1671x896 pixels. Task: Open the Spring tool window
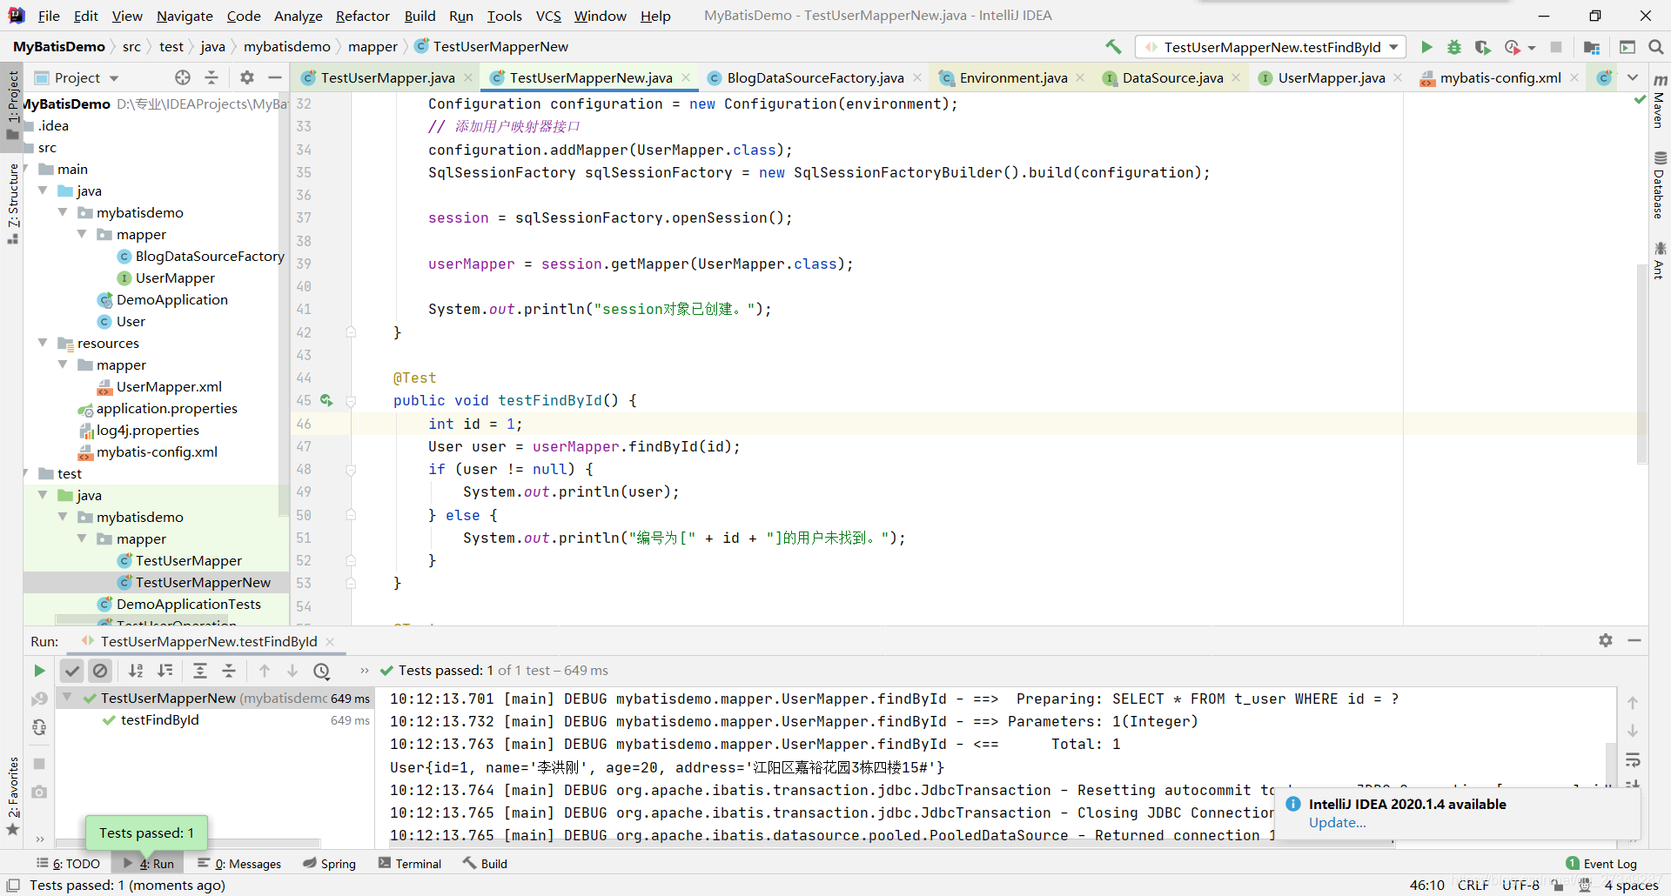pyautogui.click(x=329, y=863)
